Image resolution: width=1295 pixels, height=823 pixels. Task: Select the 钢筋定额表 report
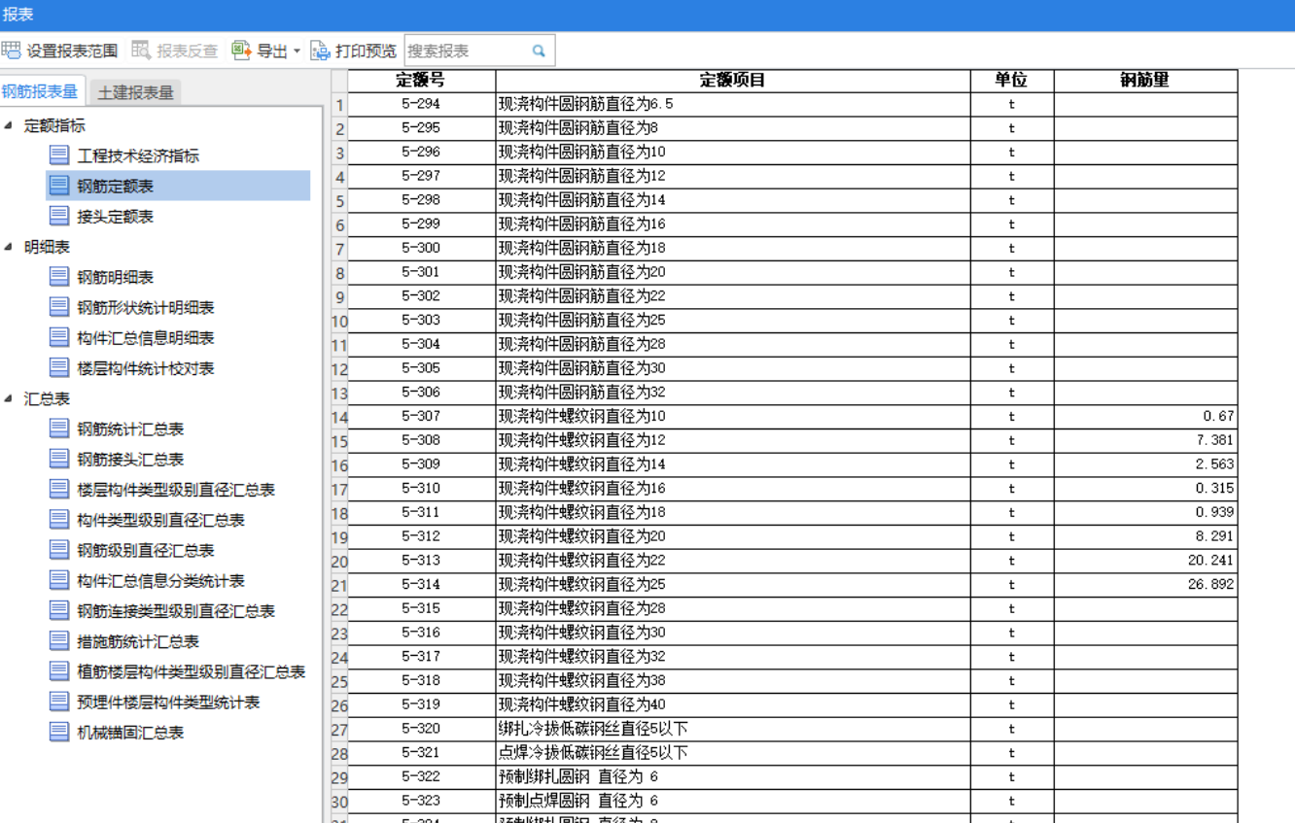click(x=116, y=186)
